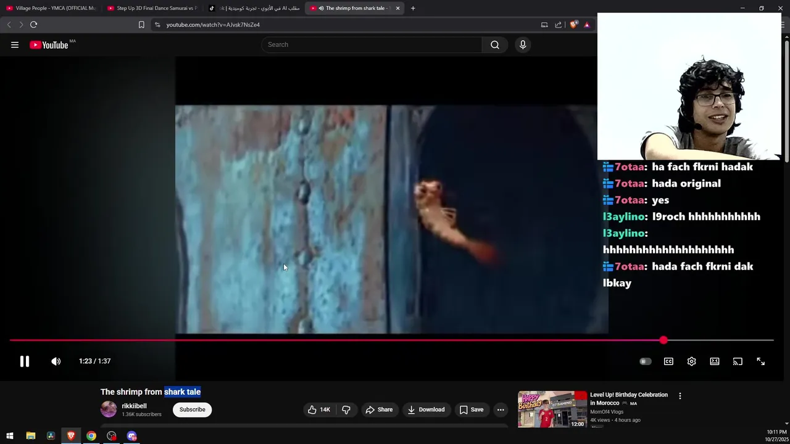Open the OBS Studio taskbar icon
Screen dimensions: 790x444
tap(112, 436)
